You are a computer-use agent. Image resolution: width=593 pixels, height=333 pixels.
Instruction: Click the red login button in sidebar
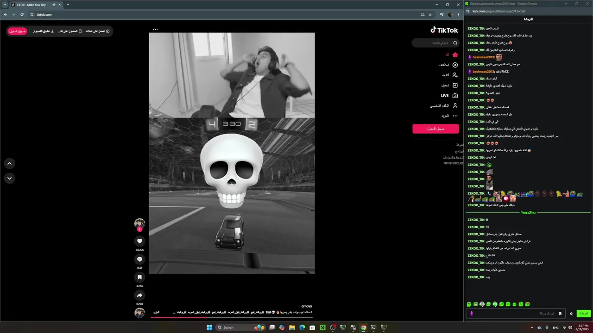tap(435, 129)
